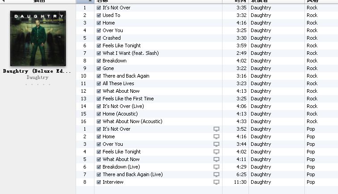Click the video icon for There and Back Again (Live)
This screenshot has height=194, width=338.
click(216, 174)
